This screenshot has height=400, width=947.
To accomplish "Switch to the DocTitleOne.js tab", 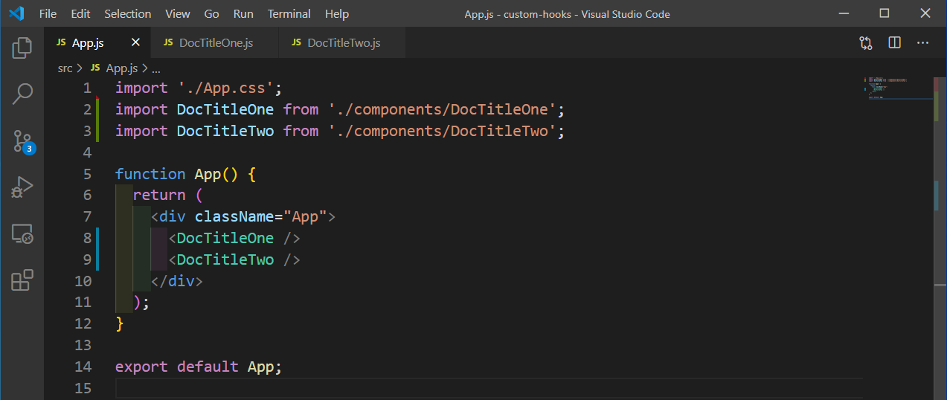I will (215, 42).
